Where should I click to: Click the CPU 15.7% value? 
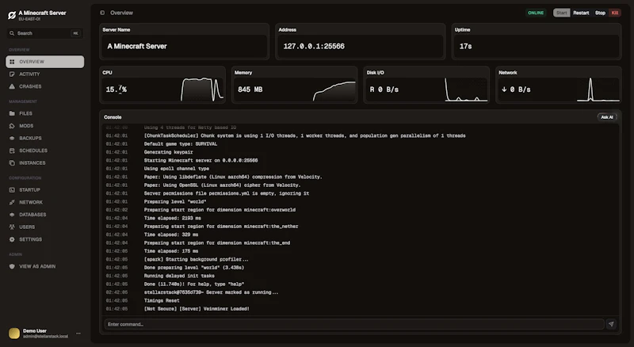[x=116, y=90]
